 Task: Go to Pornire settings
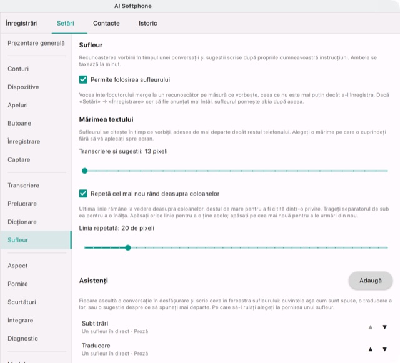[36, 284]
